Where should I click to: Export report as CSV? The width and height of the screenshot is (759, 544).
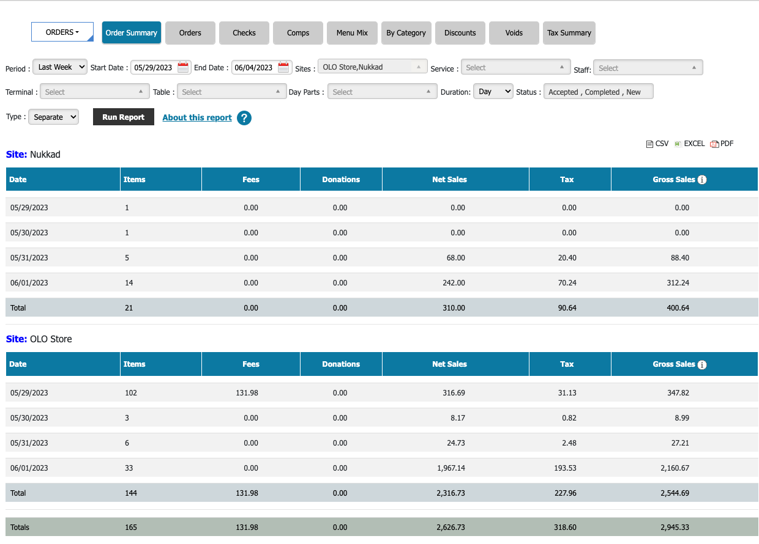coord(657,144)
